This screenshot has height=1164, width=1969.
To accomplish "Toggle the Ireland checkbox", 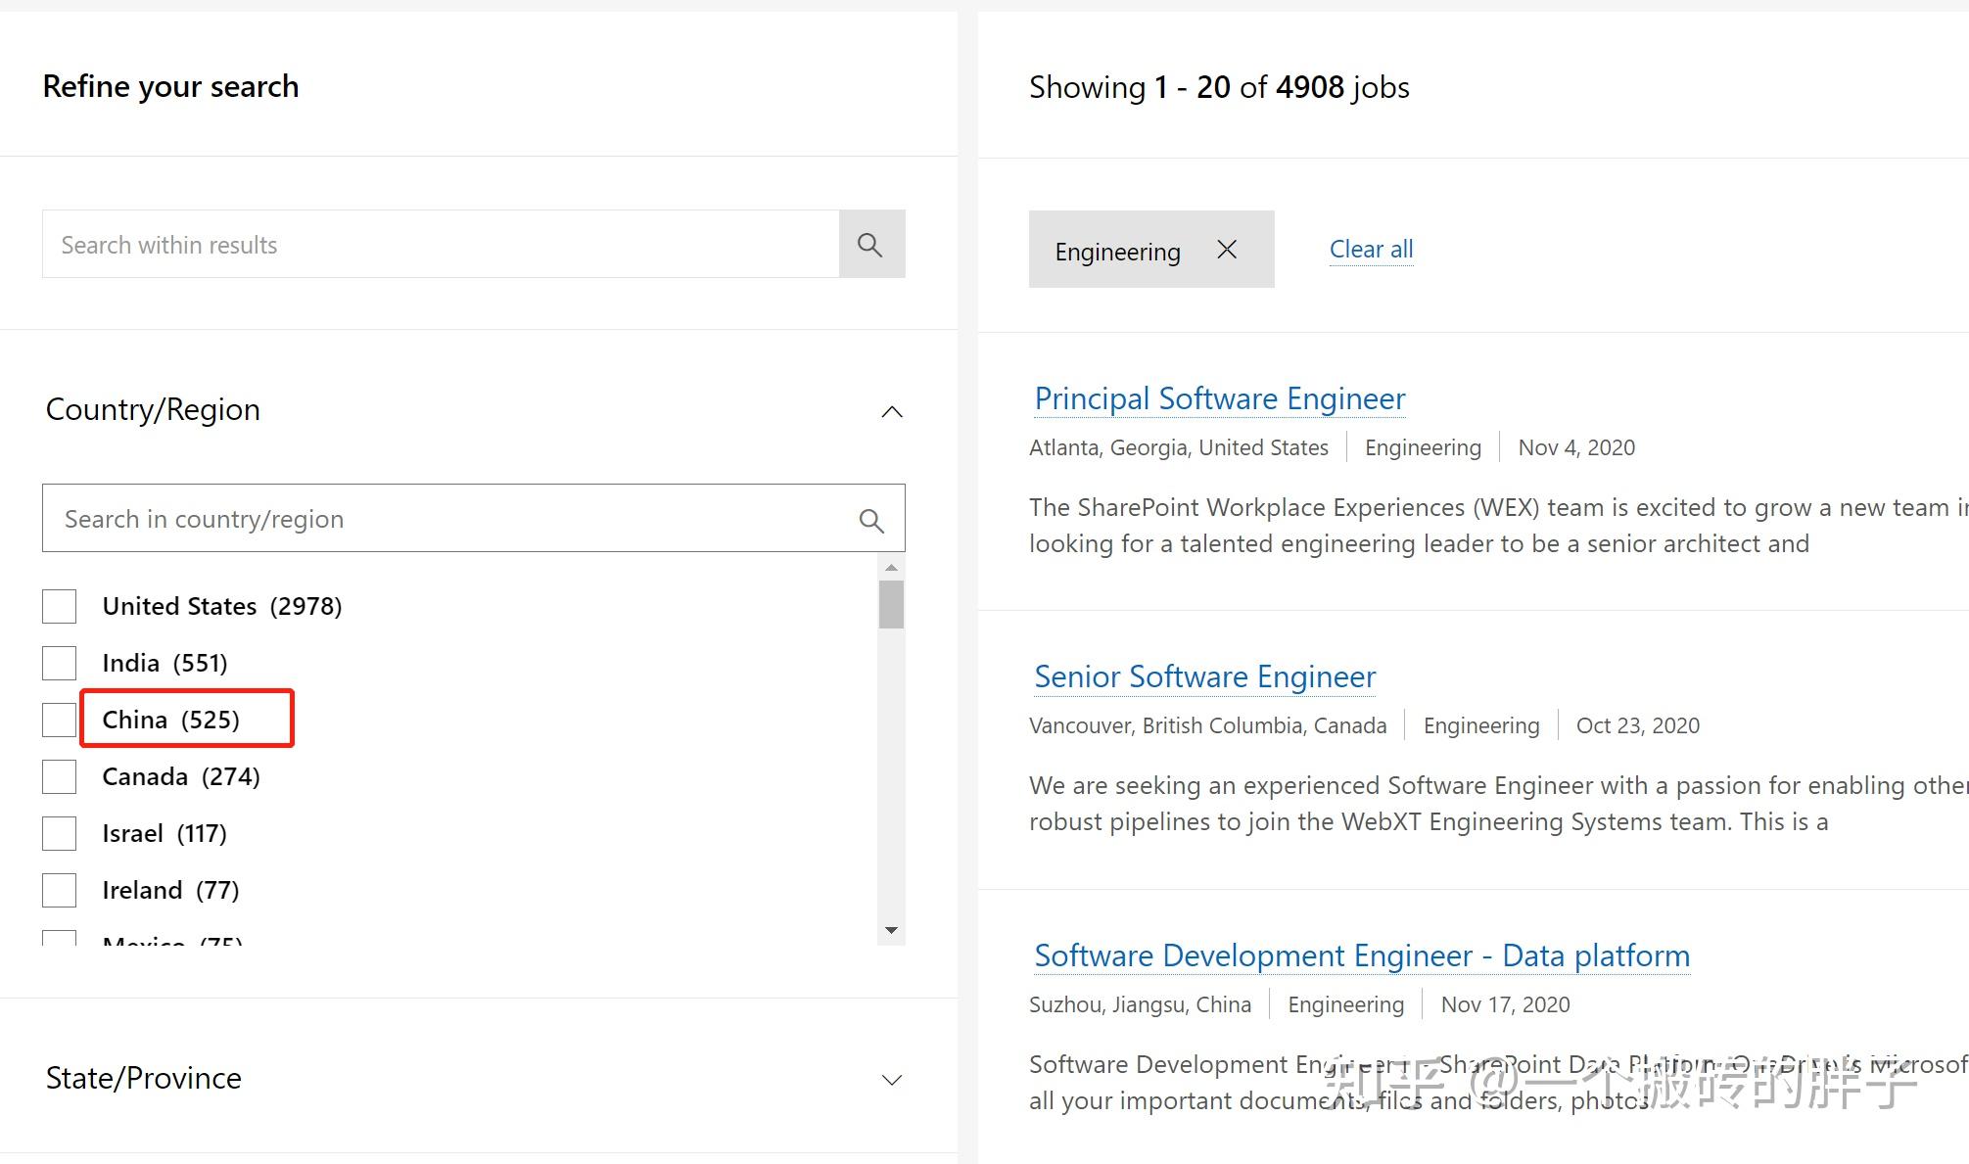I will point(60,891).
